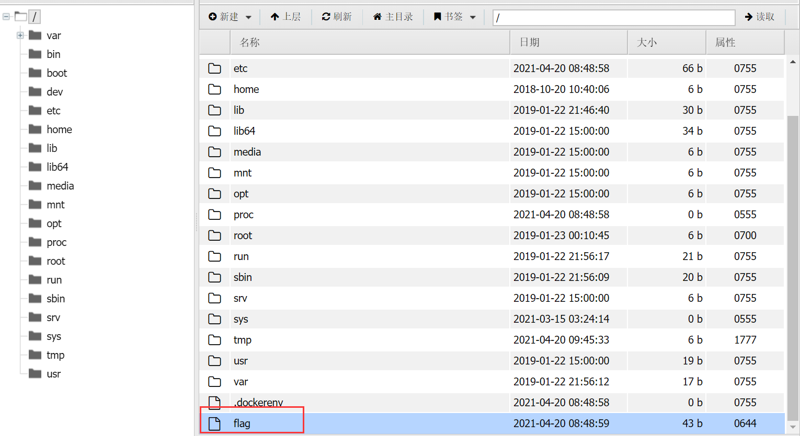Viewport: 800px width, 436px height.
Task: Click etc folder icon in file list
Action: click(x=214, y=68)
